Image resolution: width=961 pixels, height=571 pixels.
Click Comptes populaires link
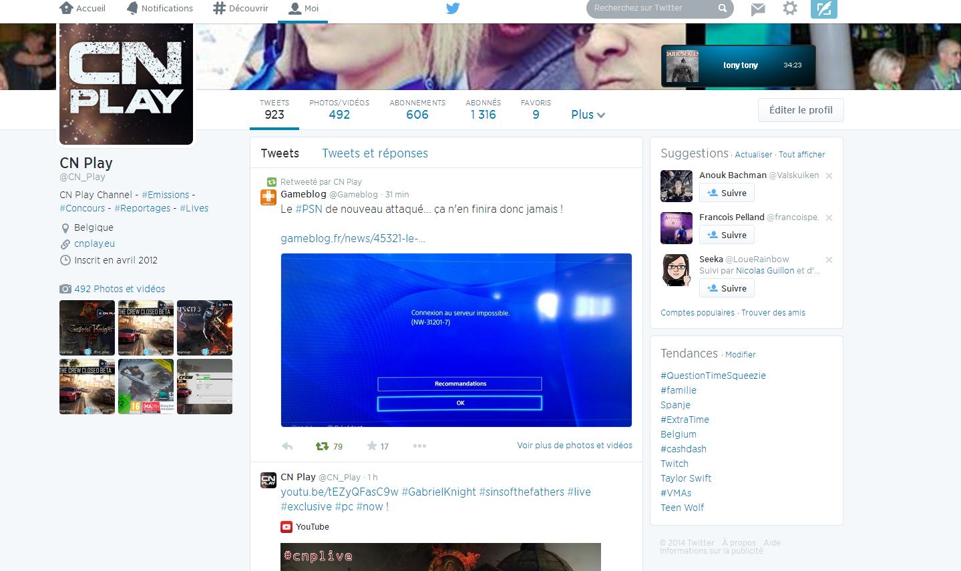pos(697,313)
